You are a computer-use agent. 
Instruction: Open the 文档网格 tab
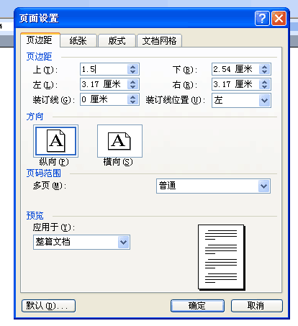click(x=159, y=40)
